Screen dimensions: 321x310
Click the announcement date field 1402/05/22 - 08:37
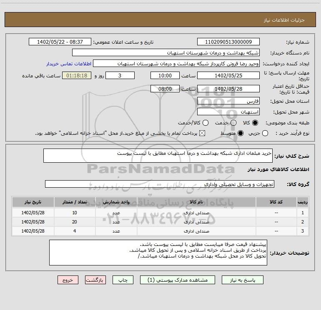[60, 42]
